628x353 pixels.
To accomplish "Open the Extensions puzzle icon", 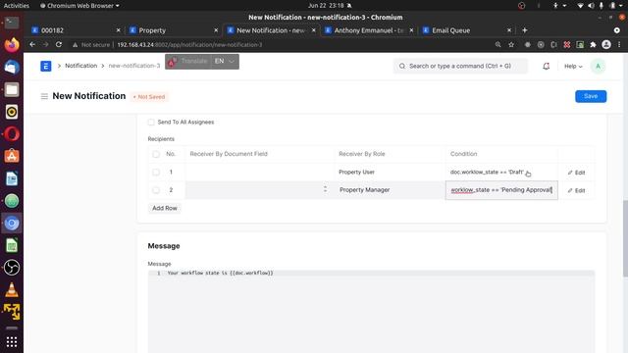I will (593, 45).
